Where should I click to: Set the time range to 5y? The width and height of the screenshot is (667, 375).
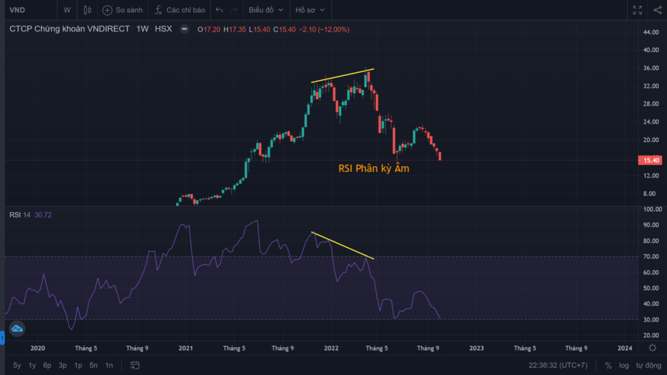tap(17, 365)
